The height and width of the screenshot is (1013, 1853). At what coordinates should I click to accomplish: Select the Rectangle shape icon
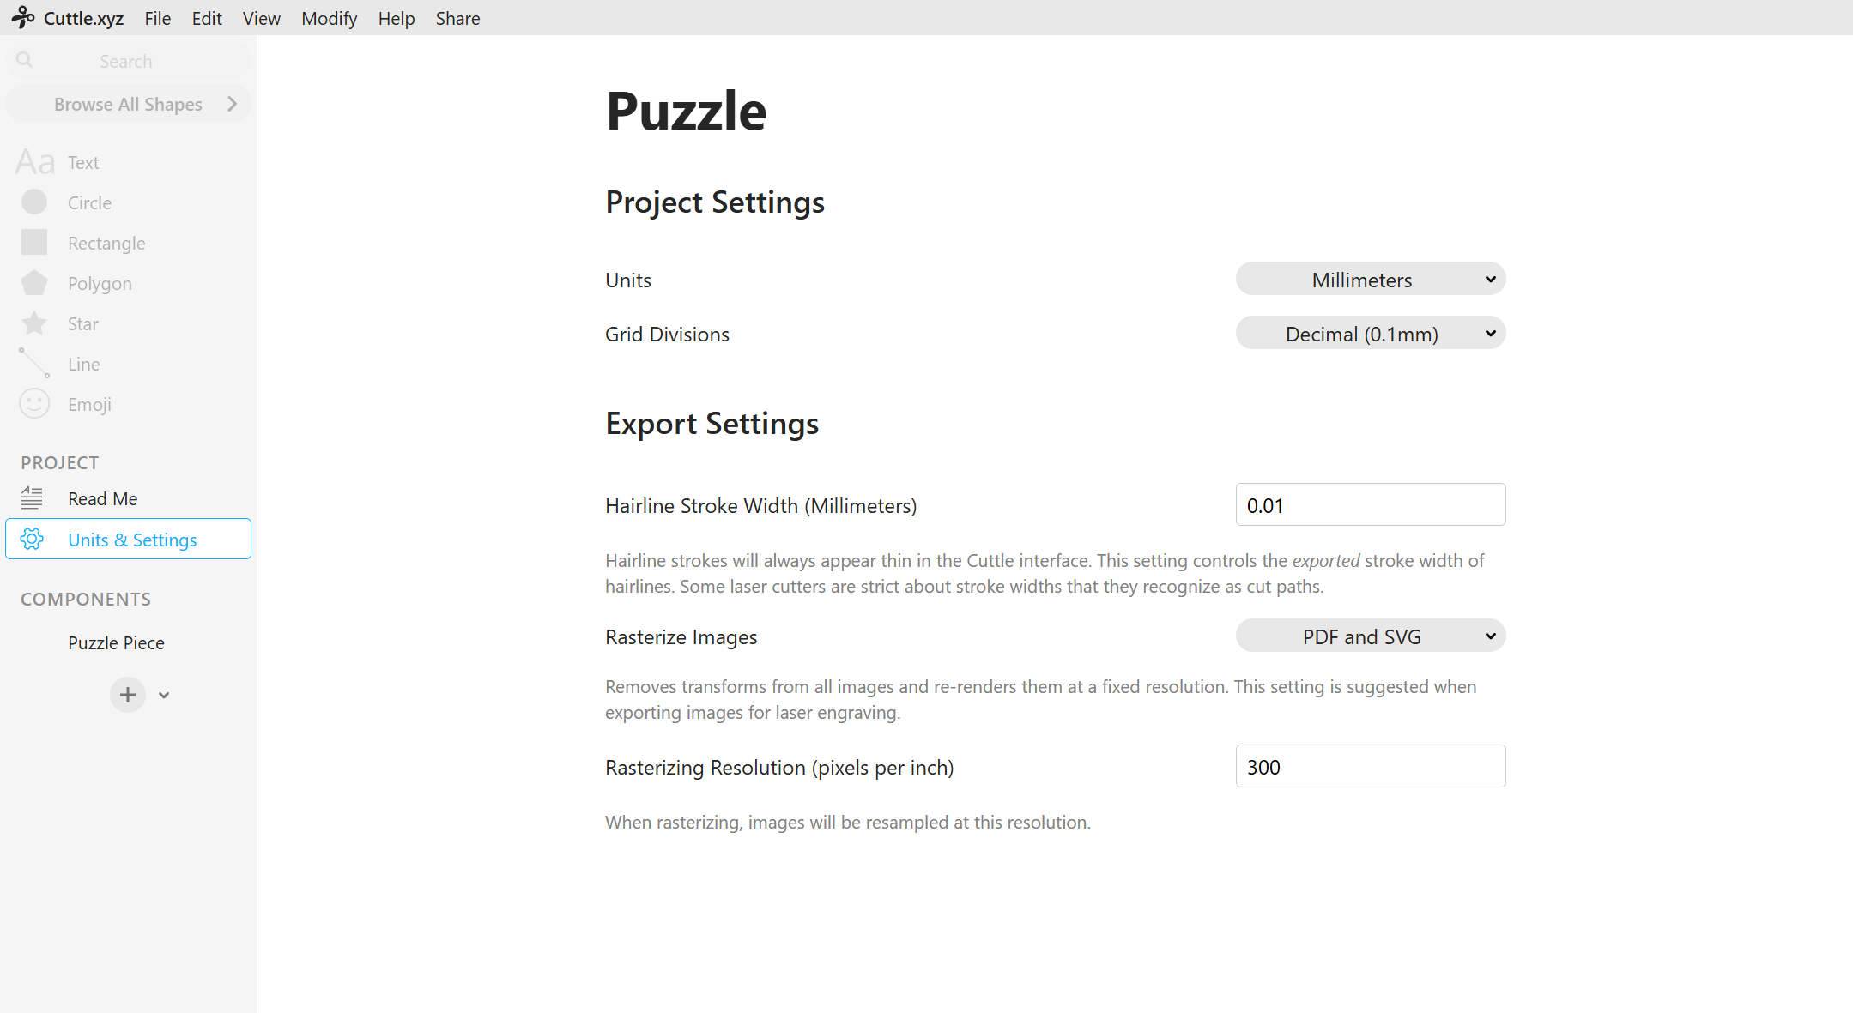[x=34, y=243]
